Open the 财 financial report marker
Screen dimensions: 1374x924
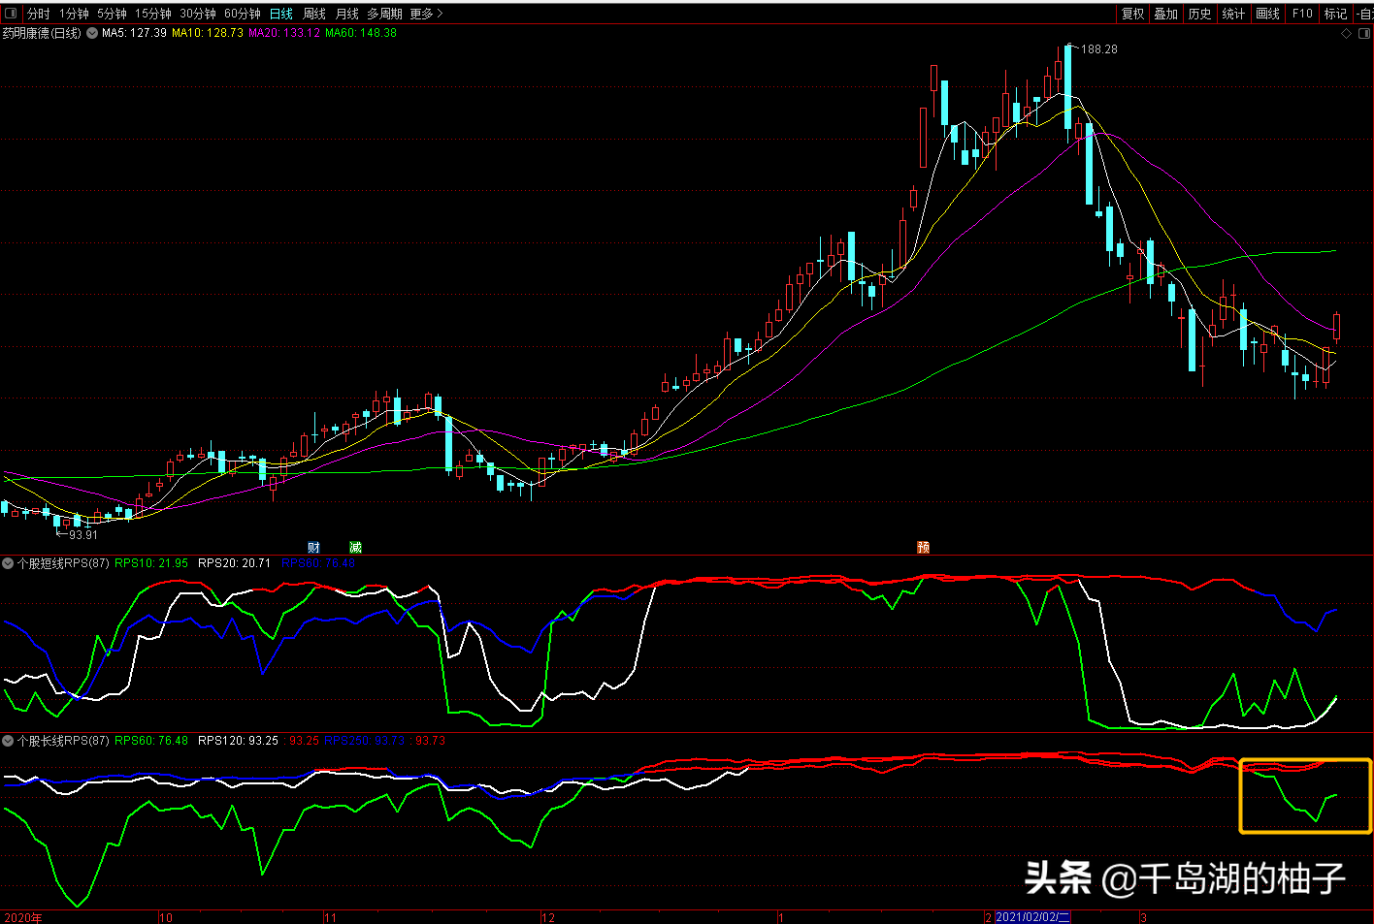pyautogui.click(x=313, y=548)
